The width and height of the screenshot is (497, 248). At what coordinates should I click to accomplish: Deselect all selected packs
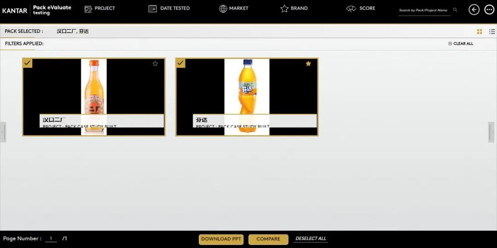pyautogui.click(x=311, y=238)
